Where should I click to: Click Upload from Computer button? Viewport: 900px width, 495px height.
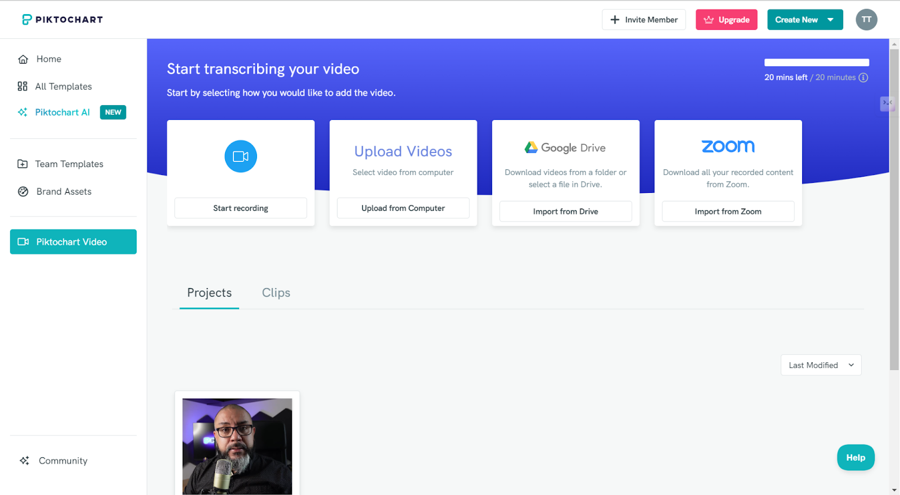[403, 208]
